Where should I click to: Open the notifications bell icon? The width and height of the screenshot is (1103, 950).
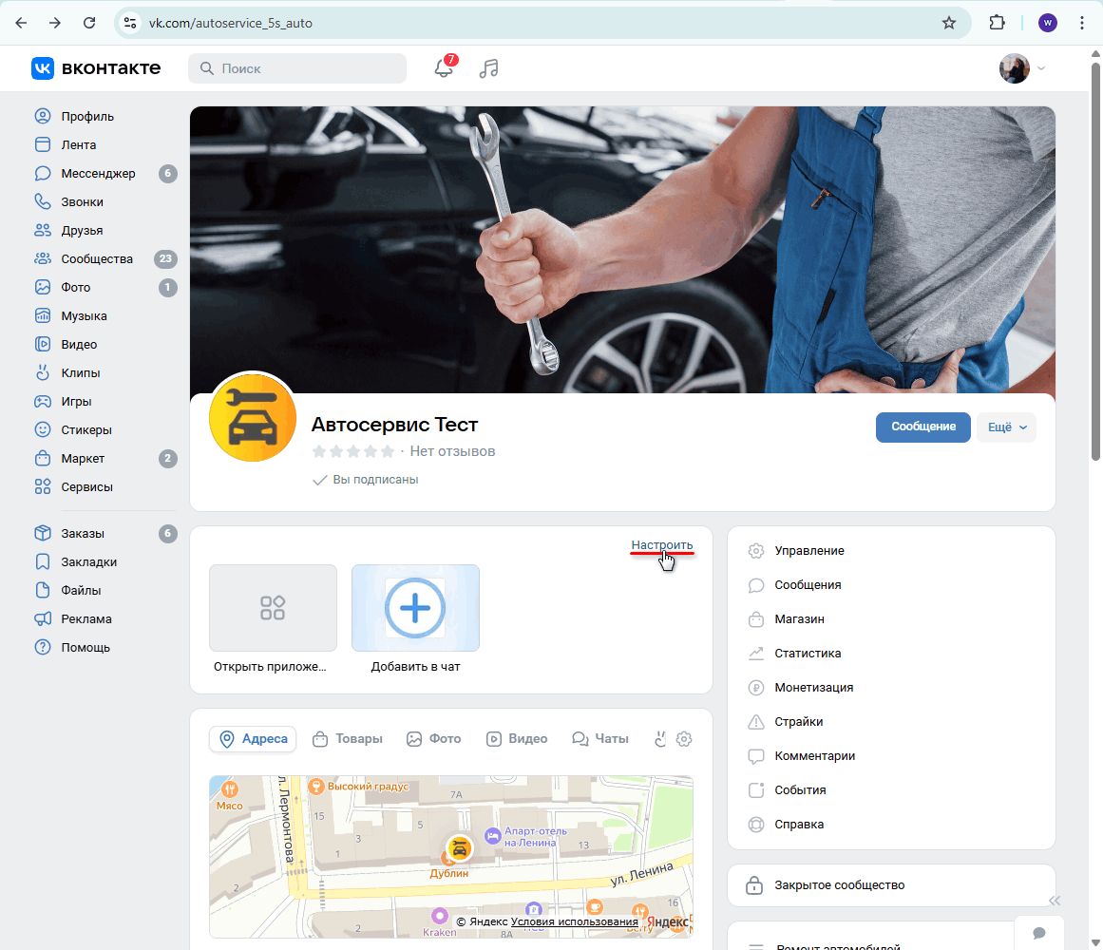pyautogui.click(x=443, y=68)
